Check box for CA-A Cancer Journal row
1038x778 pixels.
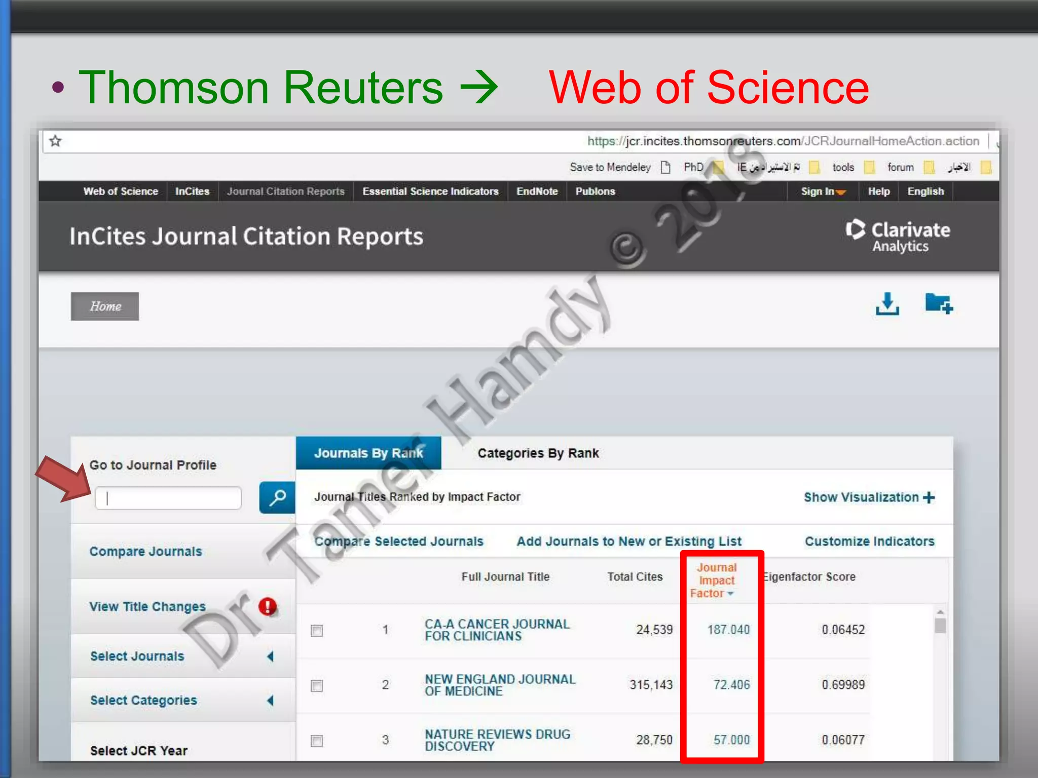[x=317, y=631]
